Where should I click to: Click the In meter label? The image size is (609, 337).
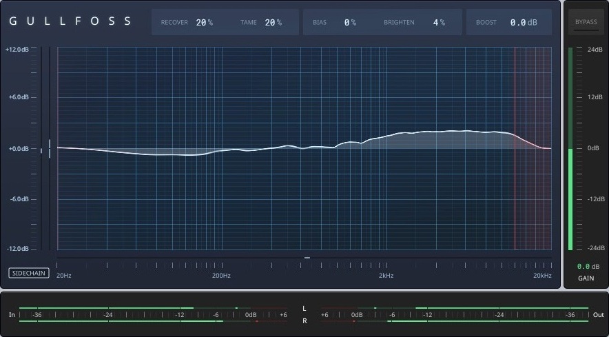pos(12,315)
